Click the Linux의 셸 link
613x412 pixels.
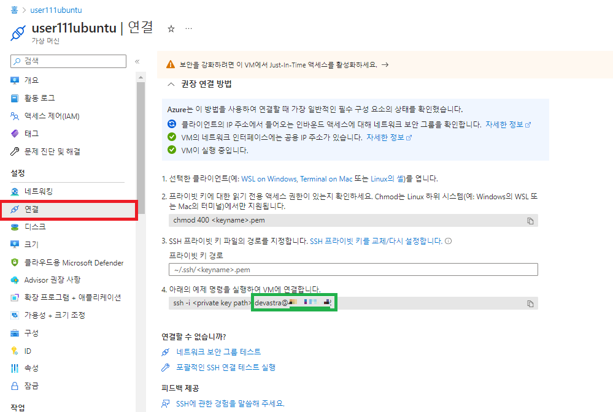point(387,179)
